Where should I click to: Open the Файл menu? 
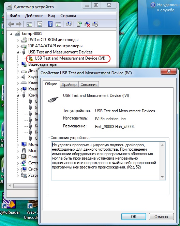pyautogui.click(x=15, y=16)
